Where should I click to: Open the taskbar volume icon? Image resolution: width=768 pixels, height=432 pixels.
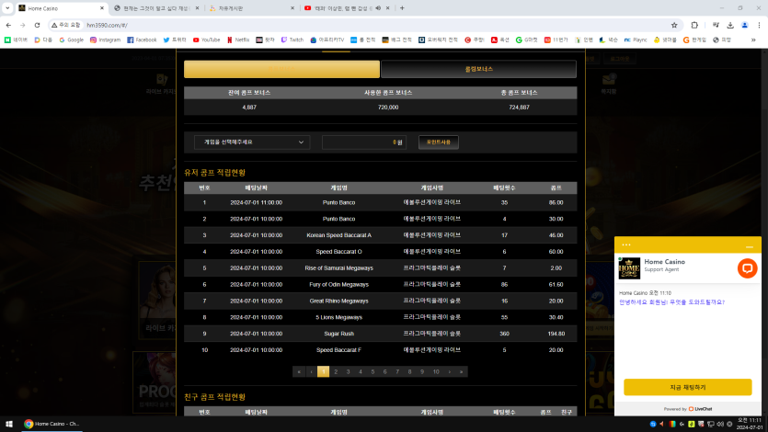pos(719,424)
